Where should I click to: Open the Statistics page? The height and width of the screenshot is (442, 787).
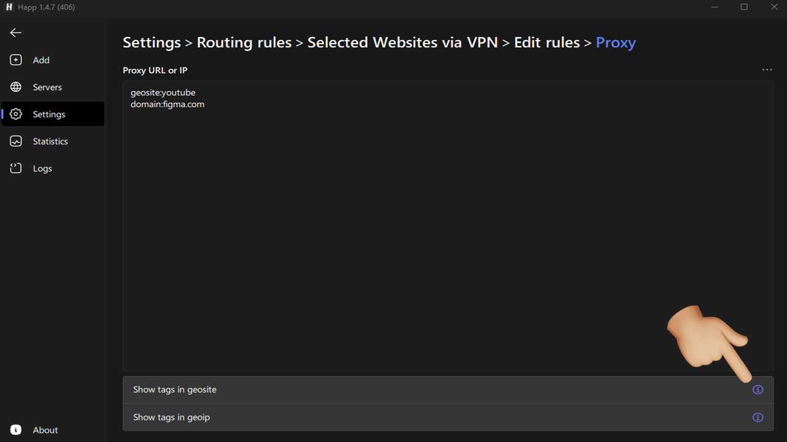50,141
